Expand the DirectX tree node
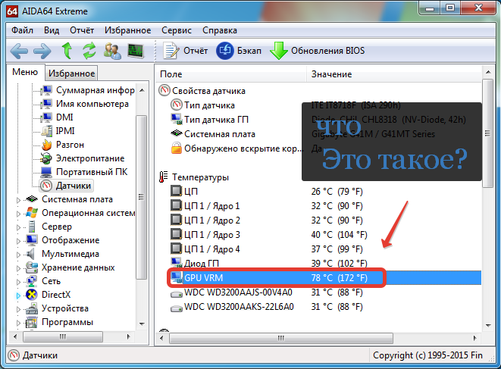Screen dimensions: 501x369 click(18, 296)
